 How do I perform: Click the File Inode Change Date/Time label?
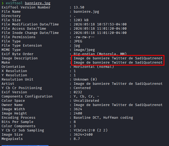(x=30, y=33)
